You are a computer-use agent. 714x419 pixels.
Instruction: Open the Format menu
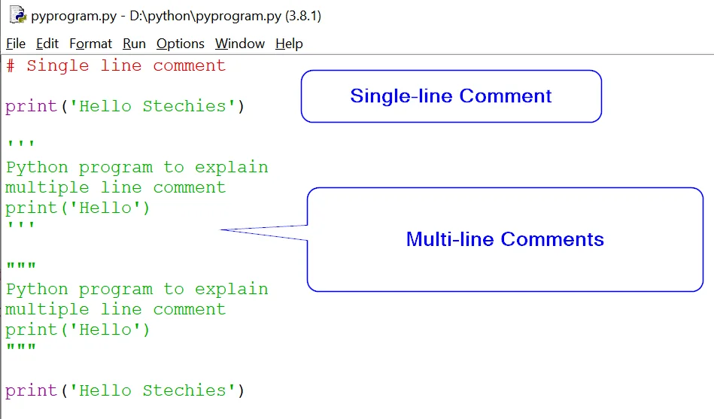90,44
